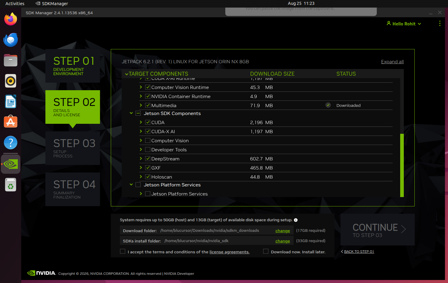The height and width of the screenshot is (283, 448).
Task: Collapse the Jetson SDK Components group
Action: 131,113
